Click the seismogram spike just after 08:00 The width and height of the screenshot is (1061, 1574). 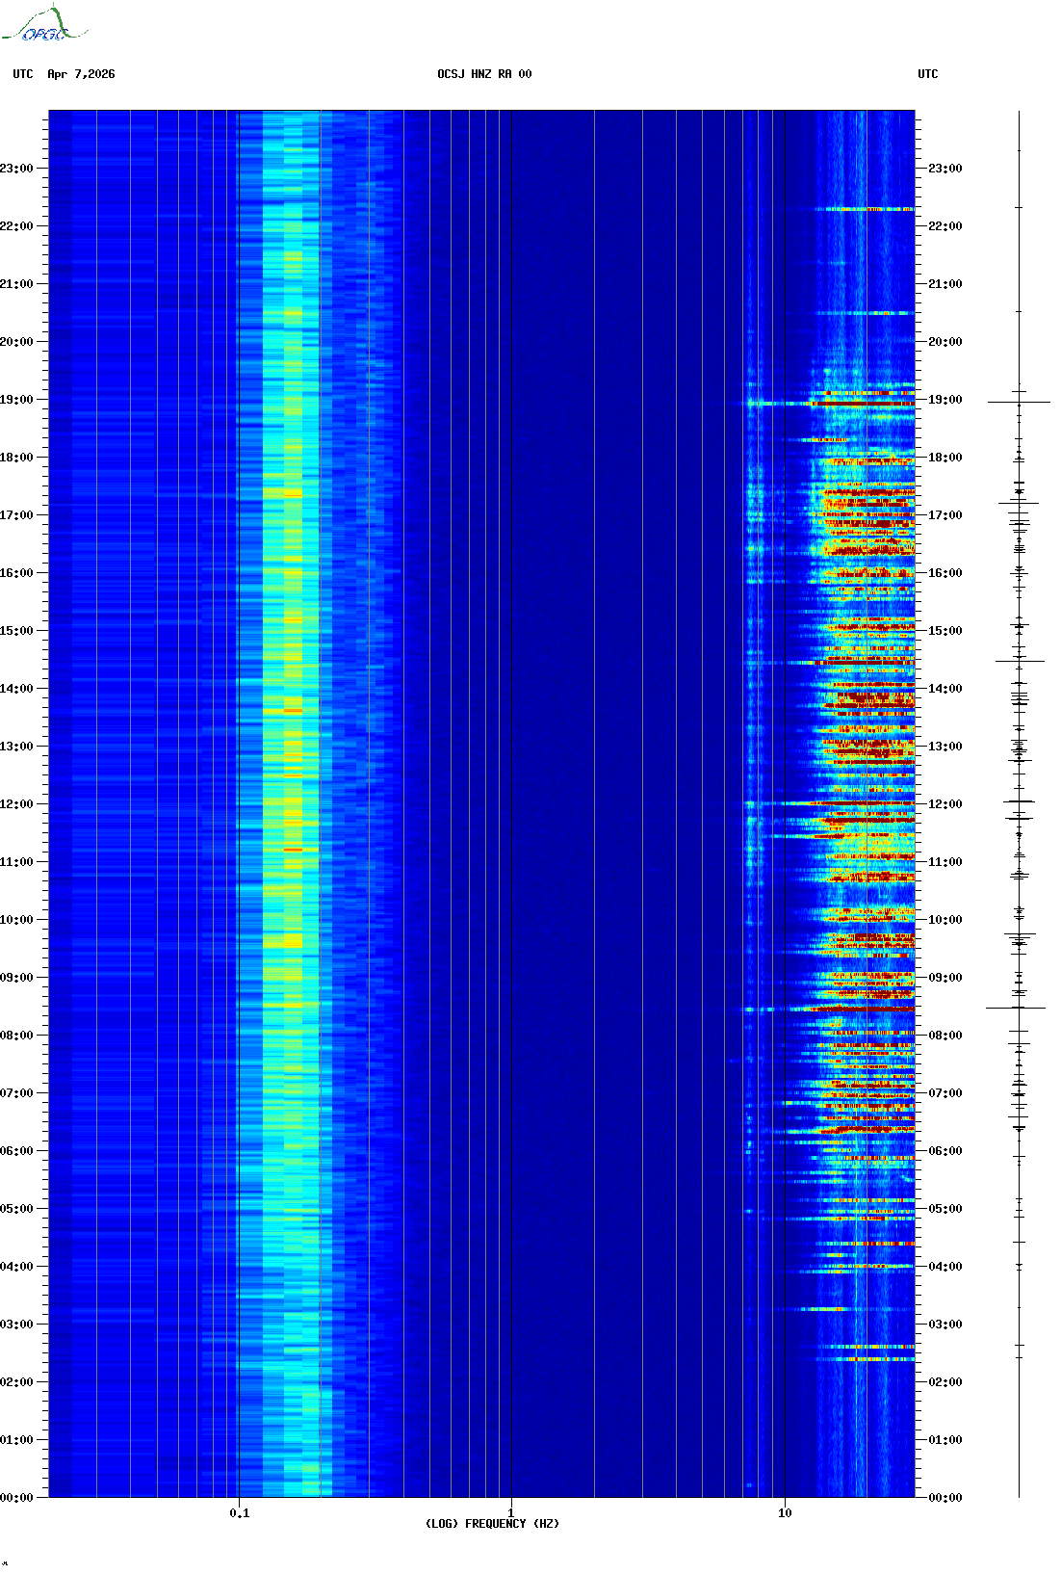pos(1017,1009)
